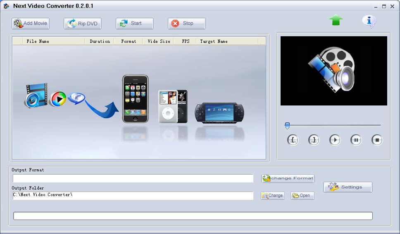Minimize the Next Video Converter window
The image size is (400, 234).
[376, 7]
